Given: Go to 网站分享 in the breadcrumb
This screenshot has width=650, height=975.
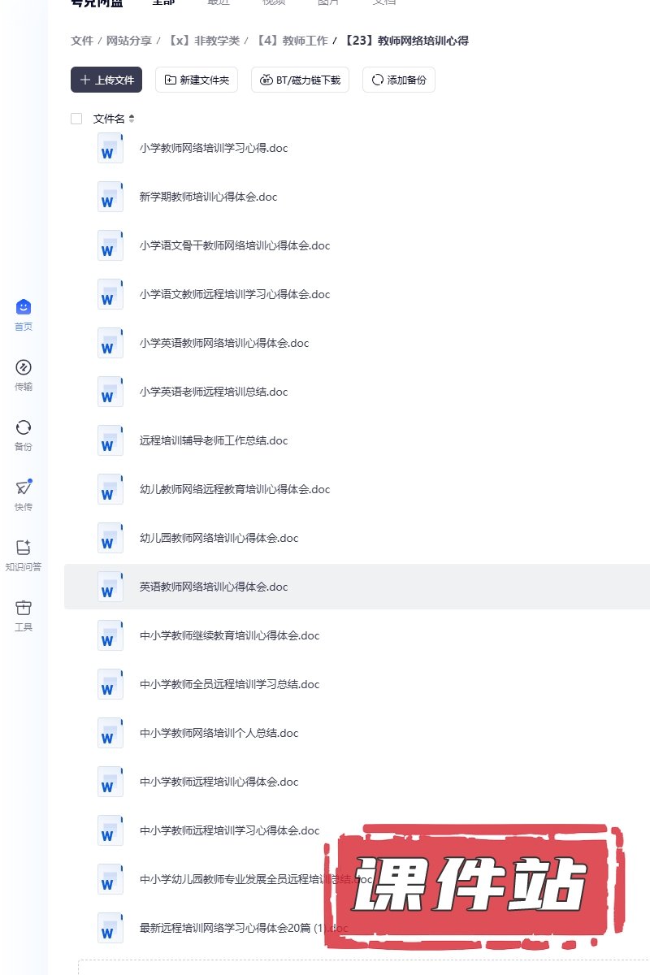Looking at the screenshot, I should coord(128,41).
